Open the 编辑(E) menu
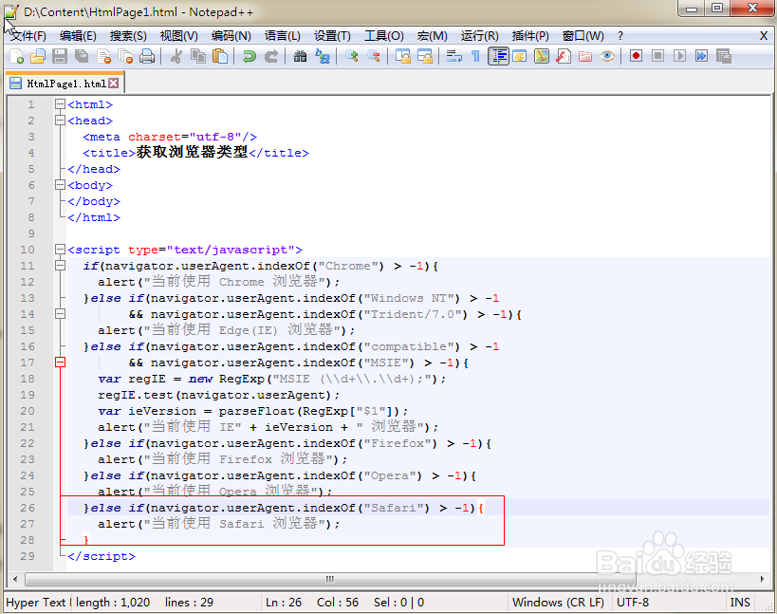777x614 pixels. coord(78,36)
